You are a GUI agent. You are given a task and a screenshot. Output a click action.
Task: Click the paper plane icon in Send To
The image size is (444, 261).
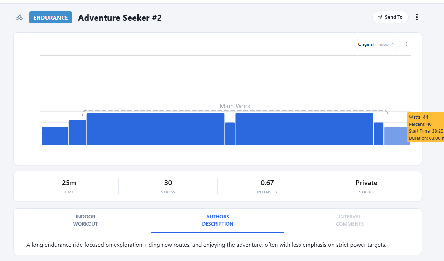[x=380, y=17]
